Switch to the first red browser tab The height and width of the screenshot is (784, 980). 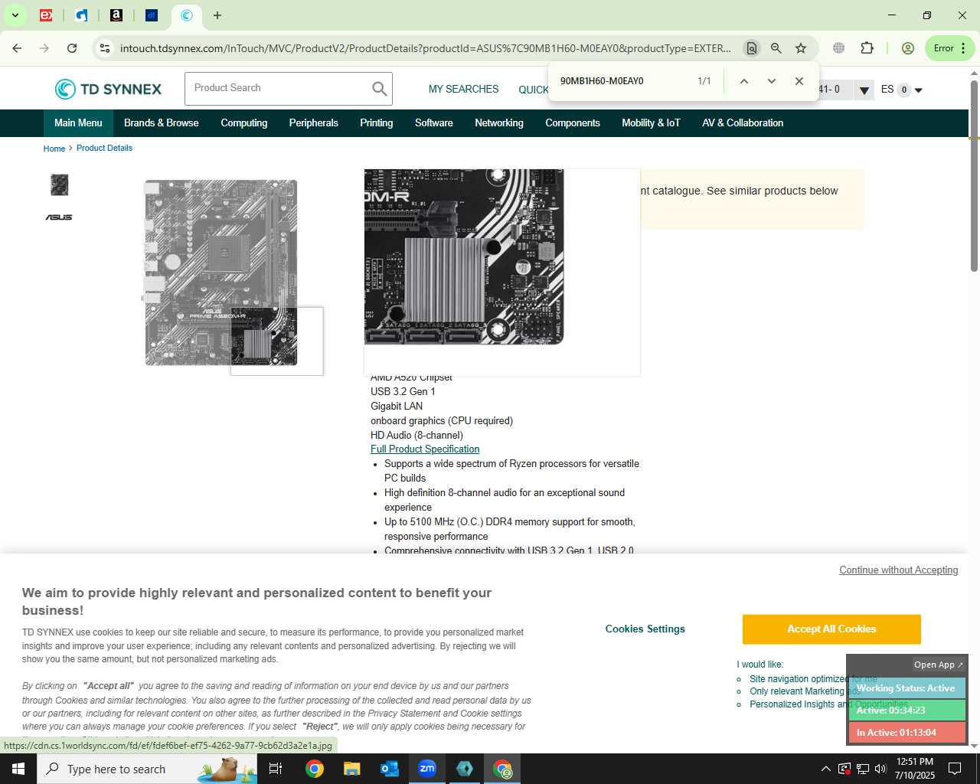(46, 15)
